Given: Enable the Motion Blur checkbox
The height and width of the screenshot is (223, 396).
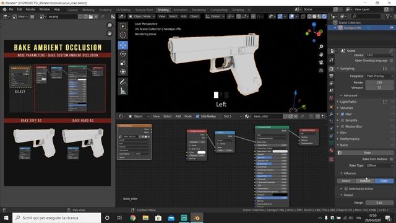Looking at the screenshot, I should 342,126.
